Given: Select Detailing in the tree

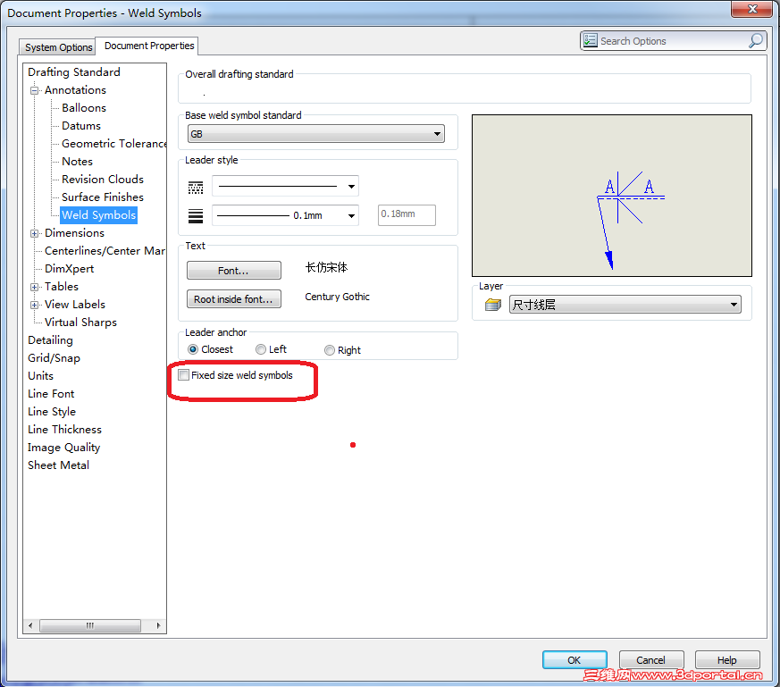Looking at the screenshot, I should (x=50, y=340).
